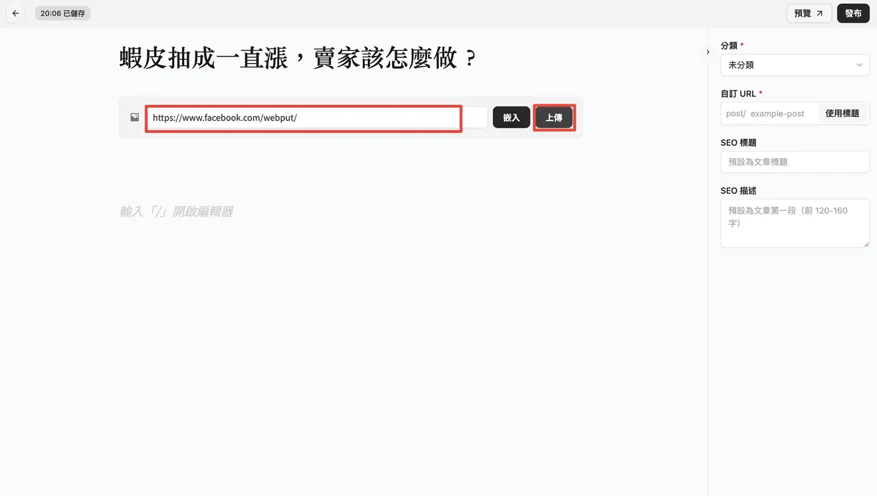Click the article title heading
877x496 pixels.
(298, 59)
